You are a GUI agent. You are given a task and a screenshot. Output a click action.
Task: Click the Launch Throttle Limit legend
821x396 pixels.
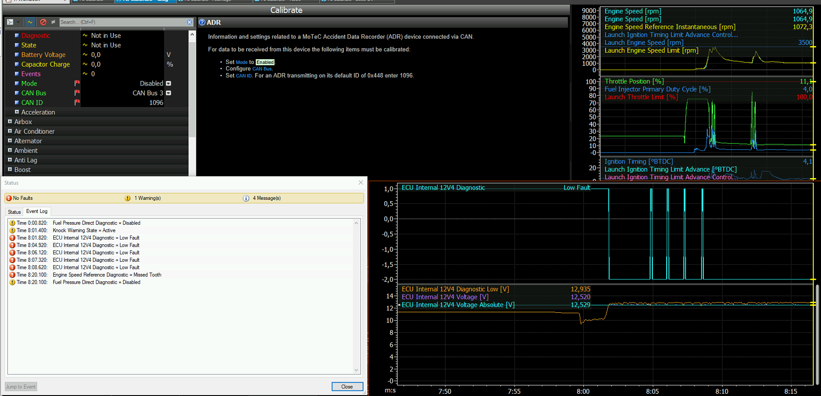click(641, 97)
